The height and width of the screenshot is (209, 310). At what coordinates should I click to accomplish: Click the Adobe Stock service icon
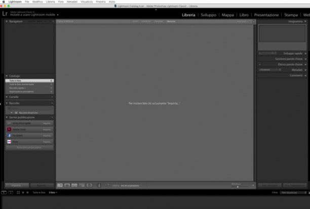click(9, 130)
